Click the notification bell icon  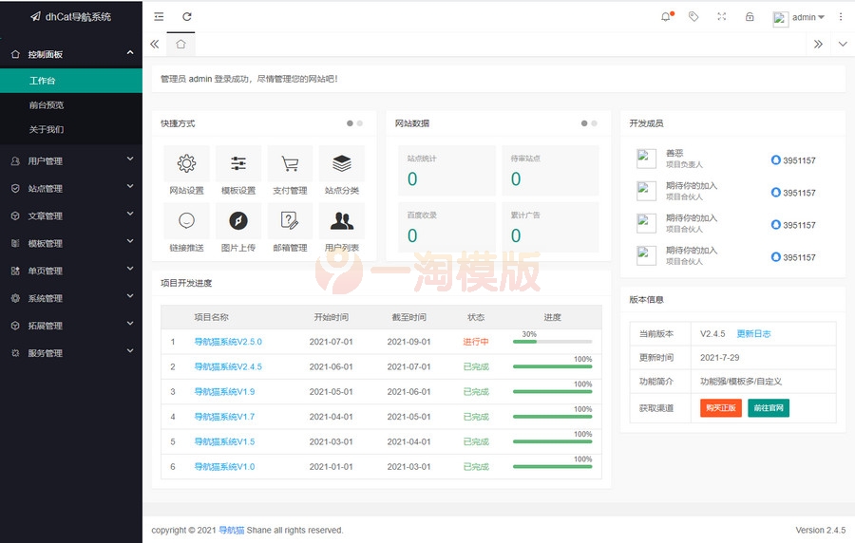[666, 17]
